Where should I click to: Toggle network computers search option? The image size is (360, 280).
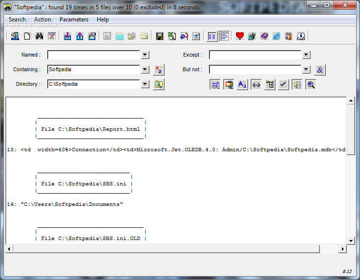click(x=229, y=85)
